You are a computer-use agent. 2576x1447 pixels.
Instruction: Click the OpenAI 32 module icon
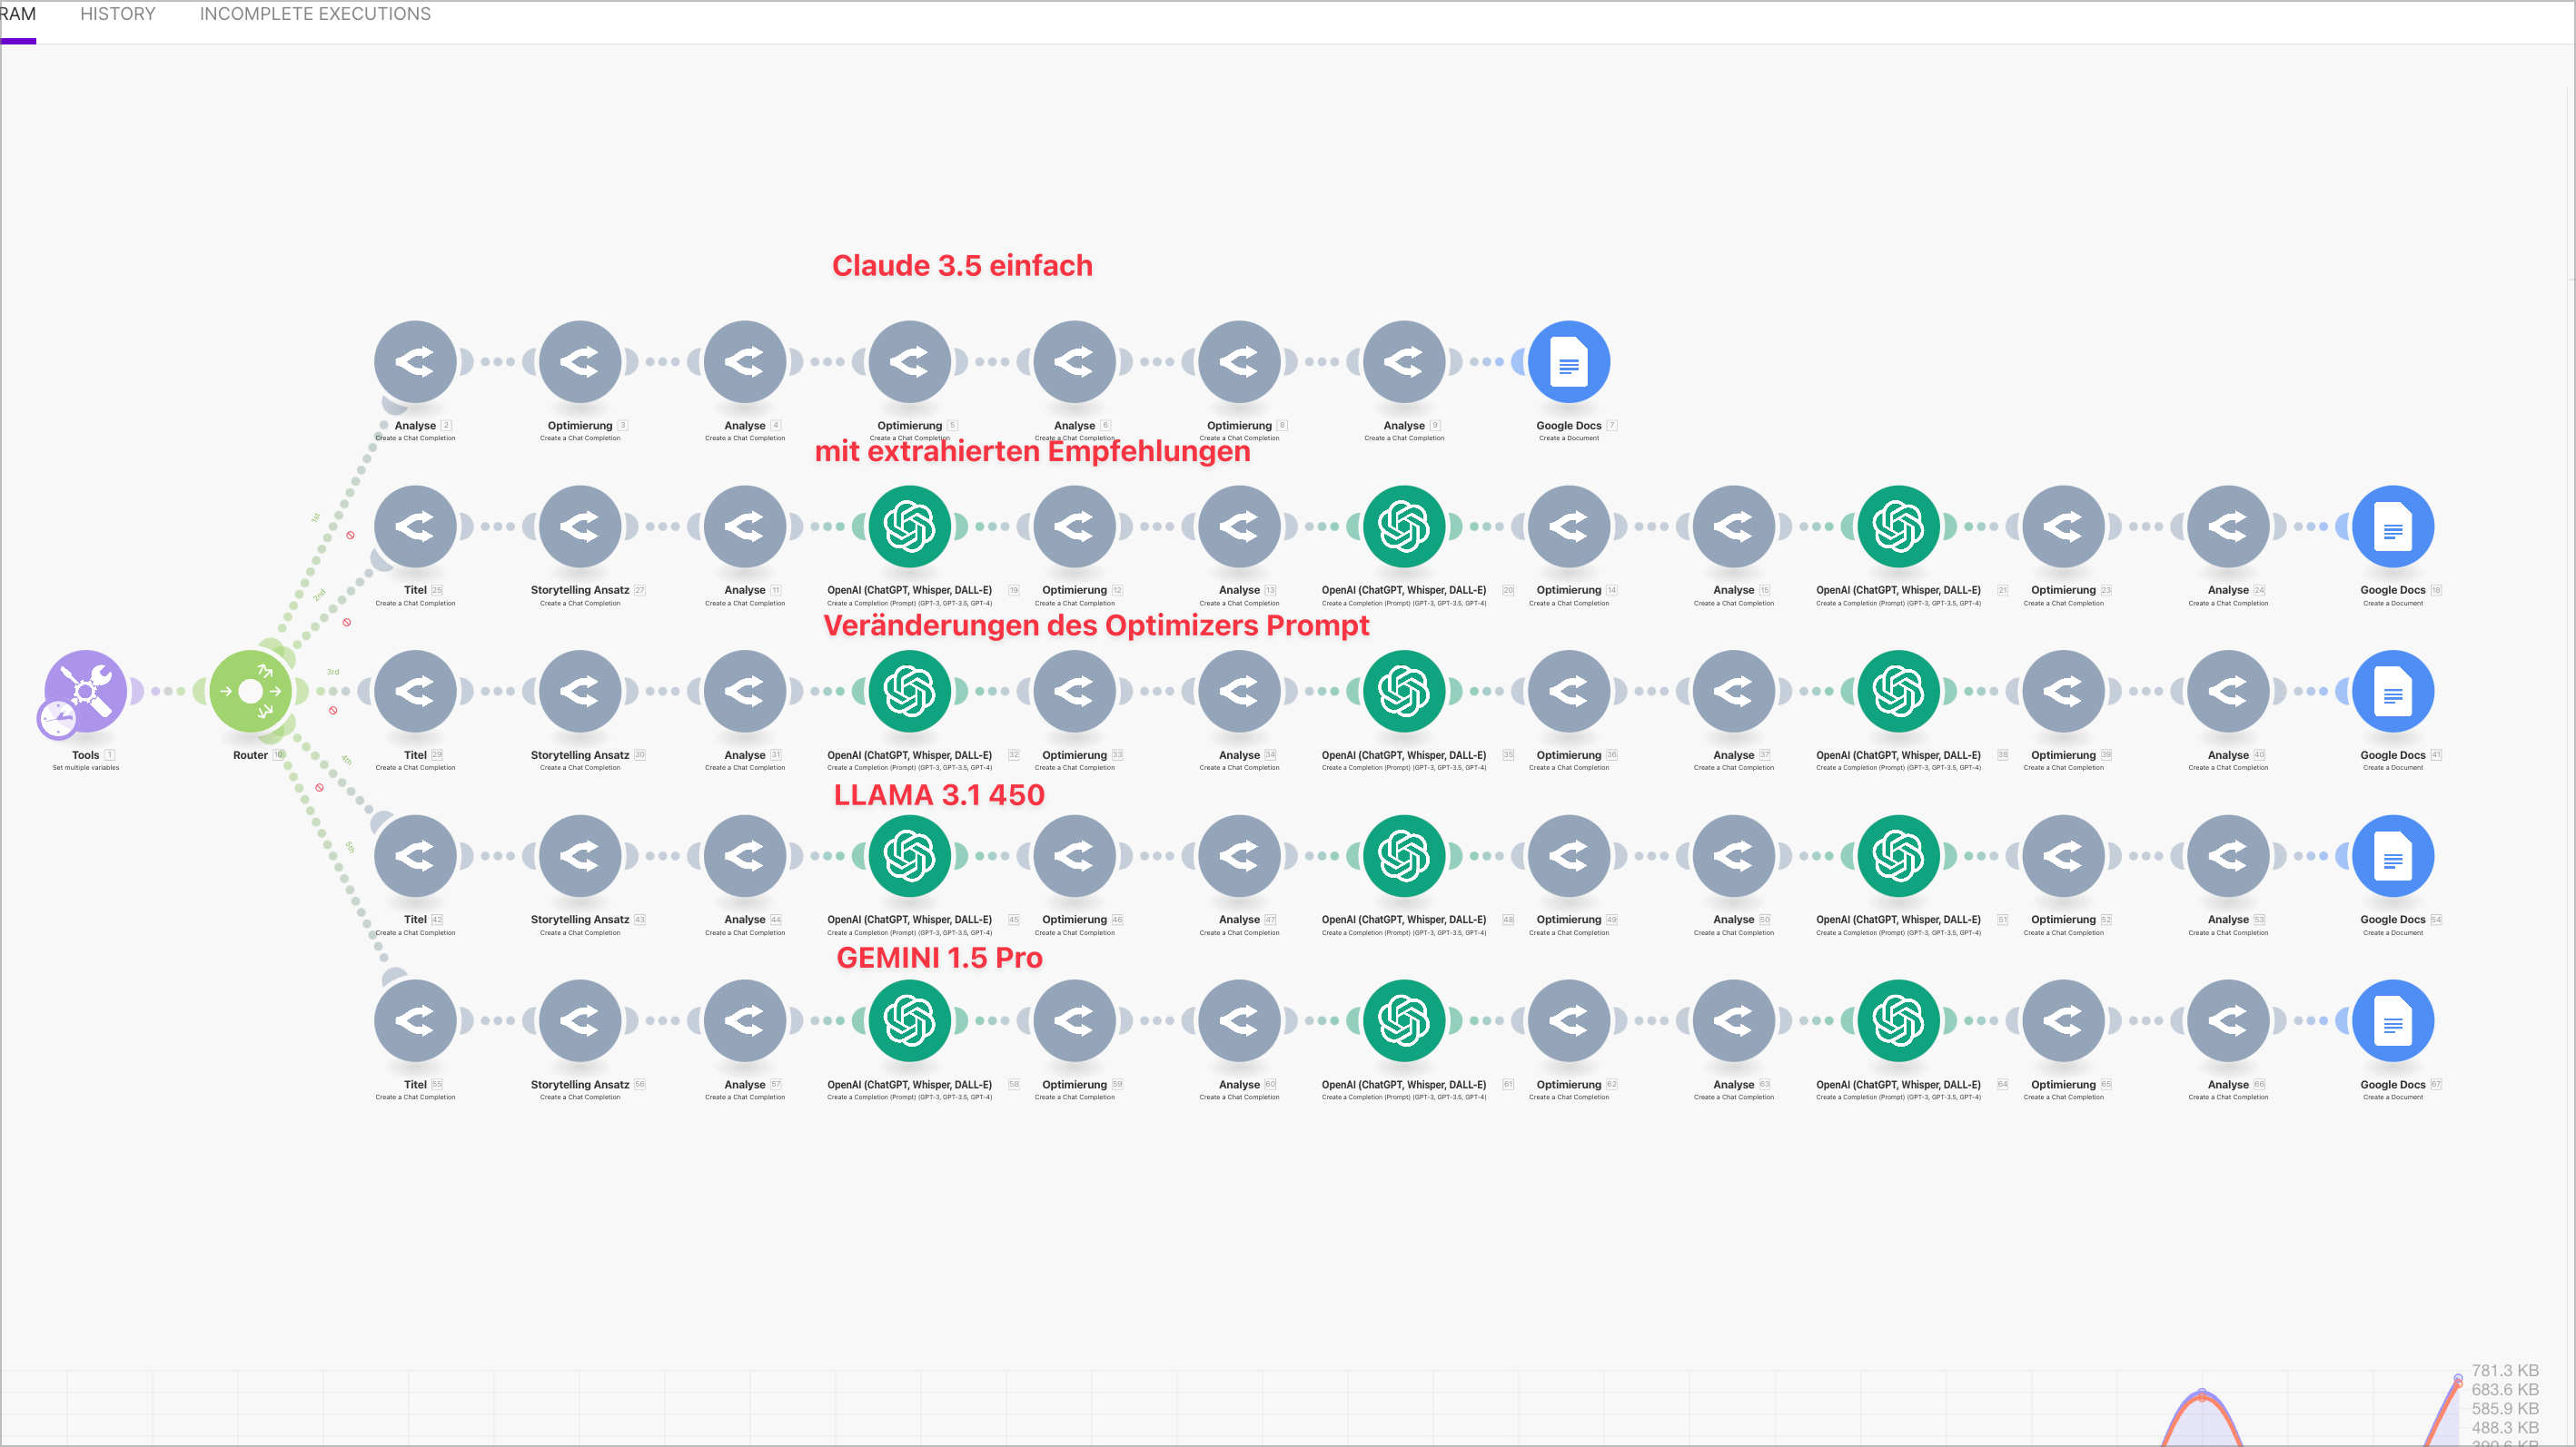pos(910,692)
